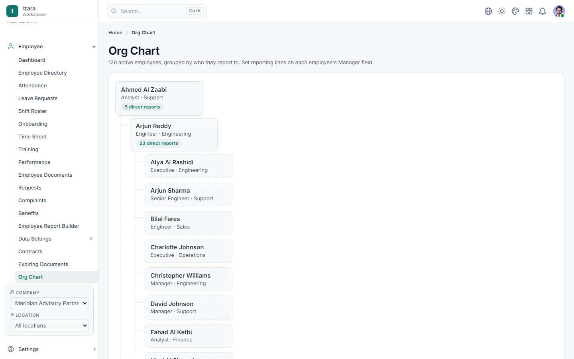Open the language globe icon
This screenshot has width=574, height=359.
488,11
